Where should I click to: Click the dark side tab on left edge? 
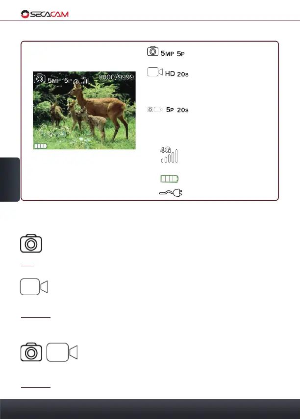[x=10, y=180]
